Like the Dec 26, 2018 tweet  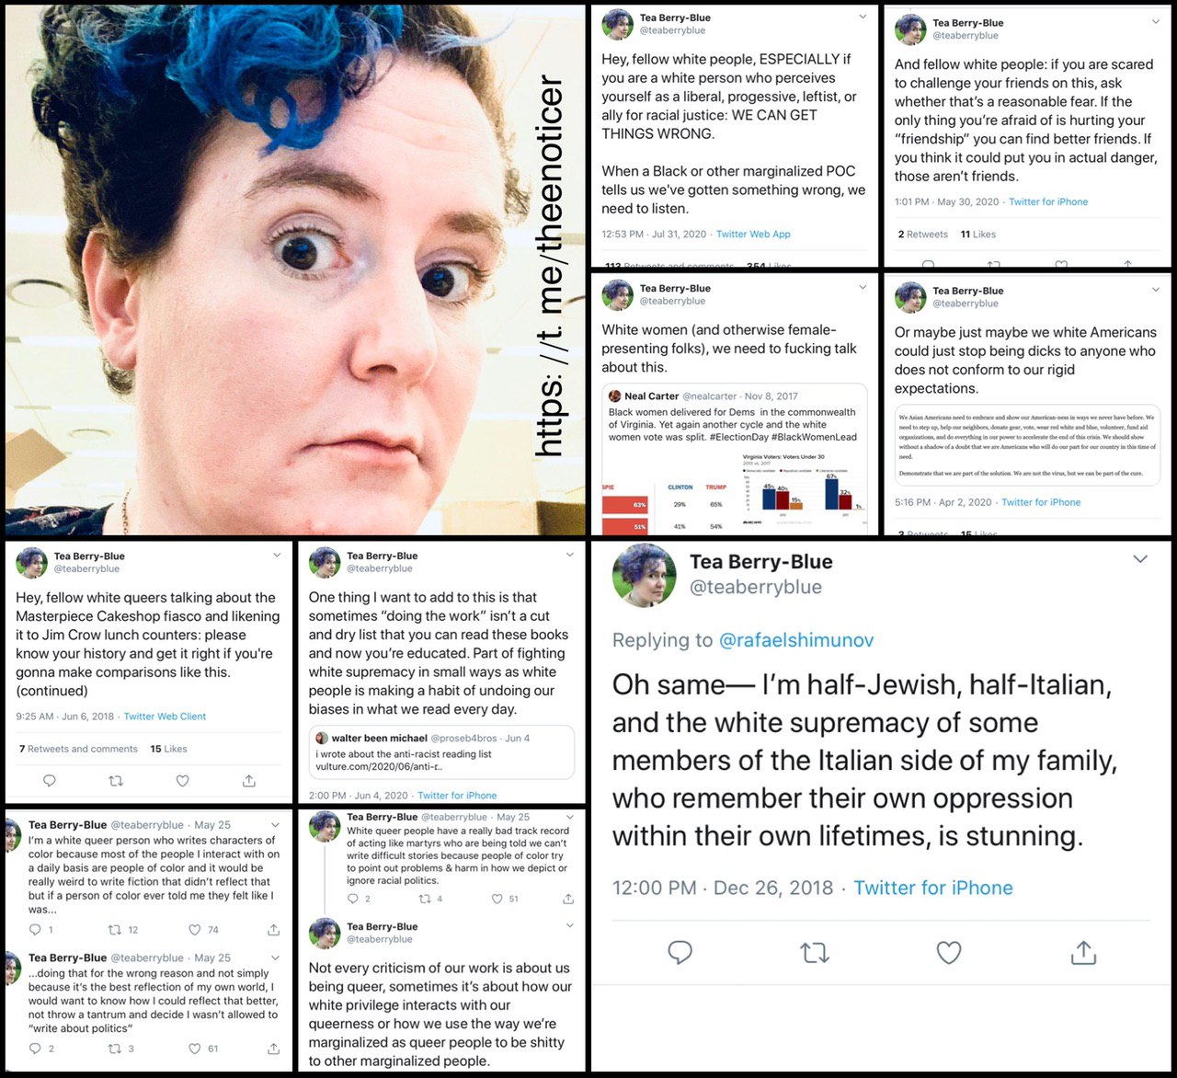[949, 953]
